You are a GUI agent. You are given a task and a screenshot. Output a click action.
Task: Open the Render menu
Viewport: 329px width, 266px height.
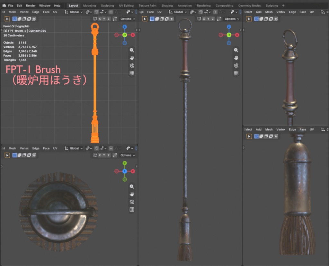31,5
